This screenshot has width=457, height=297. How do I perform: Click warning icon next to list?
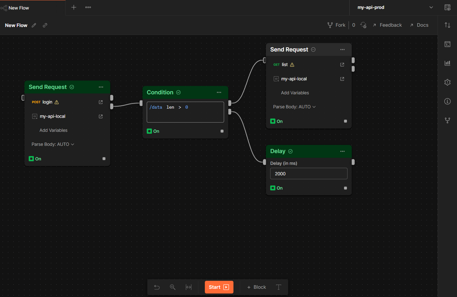tap(292, 65)
